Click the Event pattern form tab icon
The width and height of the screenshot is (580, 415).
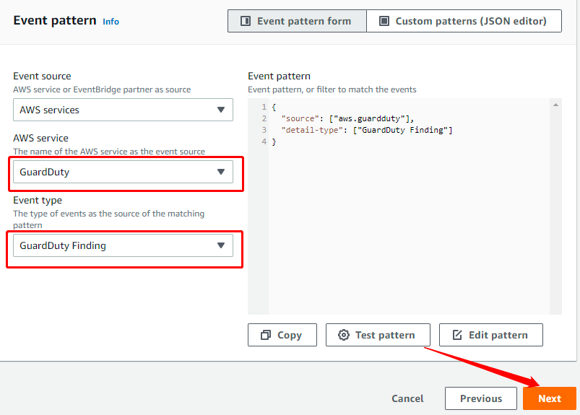(246, 21)
